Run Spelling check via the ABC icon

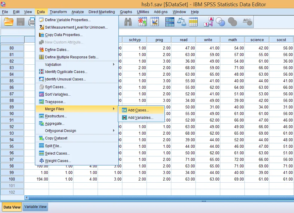click(247, 21)
